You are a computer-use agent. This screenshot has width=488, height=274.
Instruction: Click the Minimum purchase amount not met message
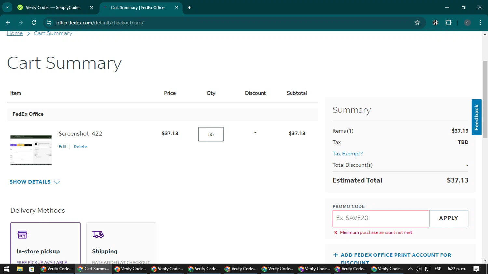tap(376, 233)
